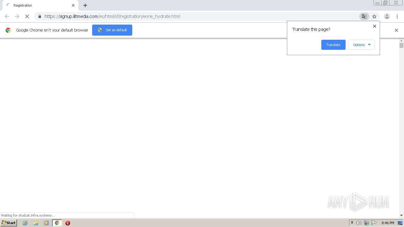Click the 'Translate this page?' heading
This screenshot has width=404, height=227.
pos(311,29)
